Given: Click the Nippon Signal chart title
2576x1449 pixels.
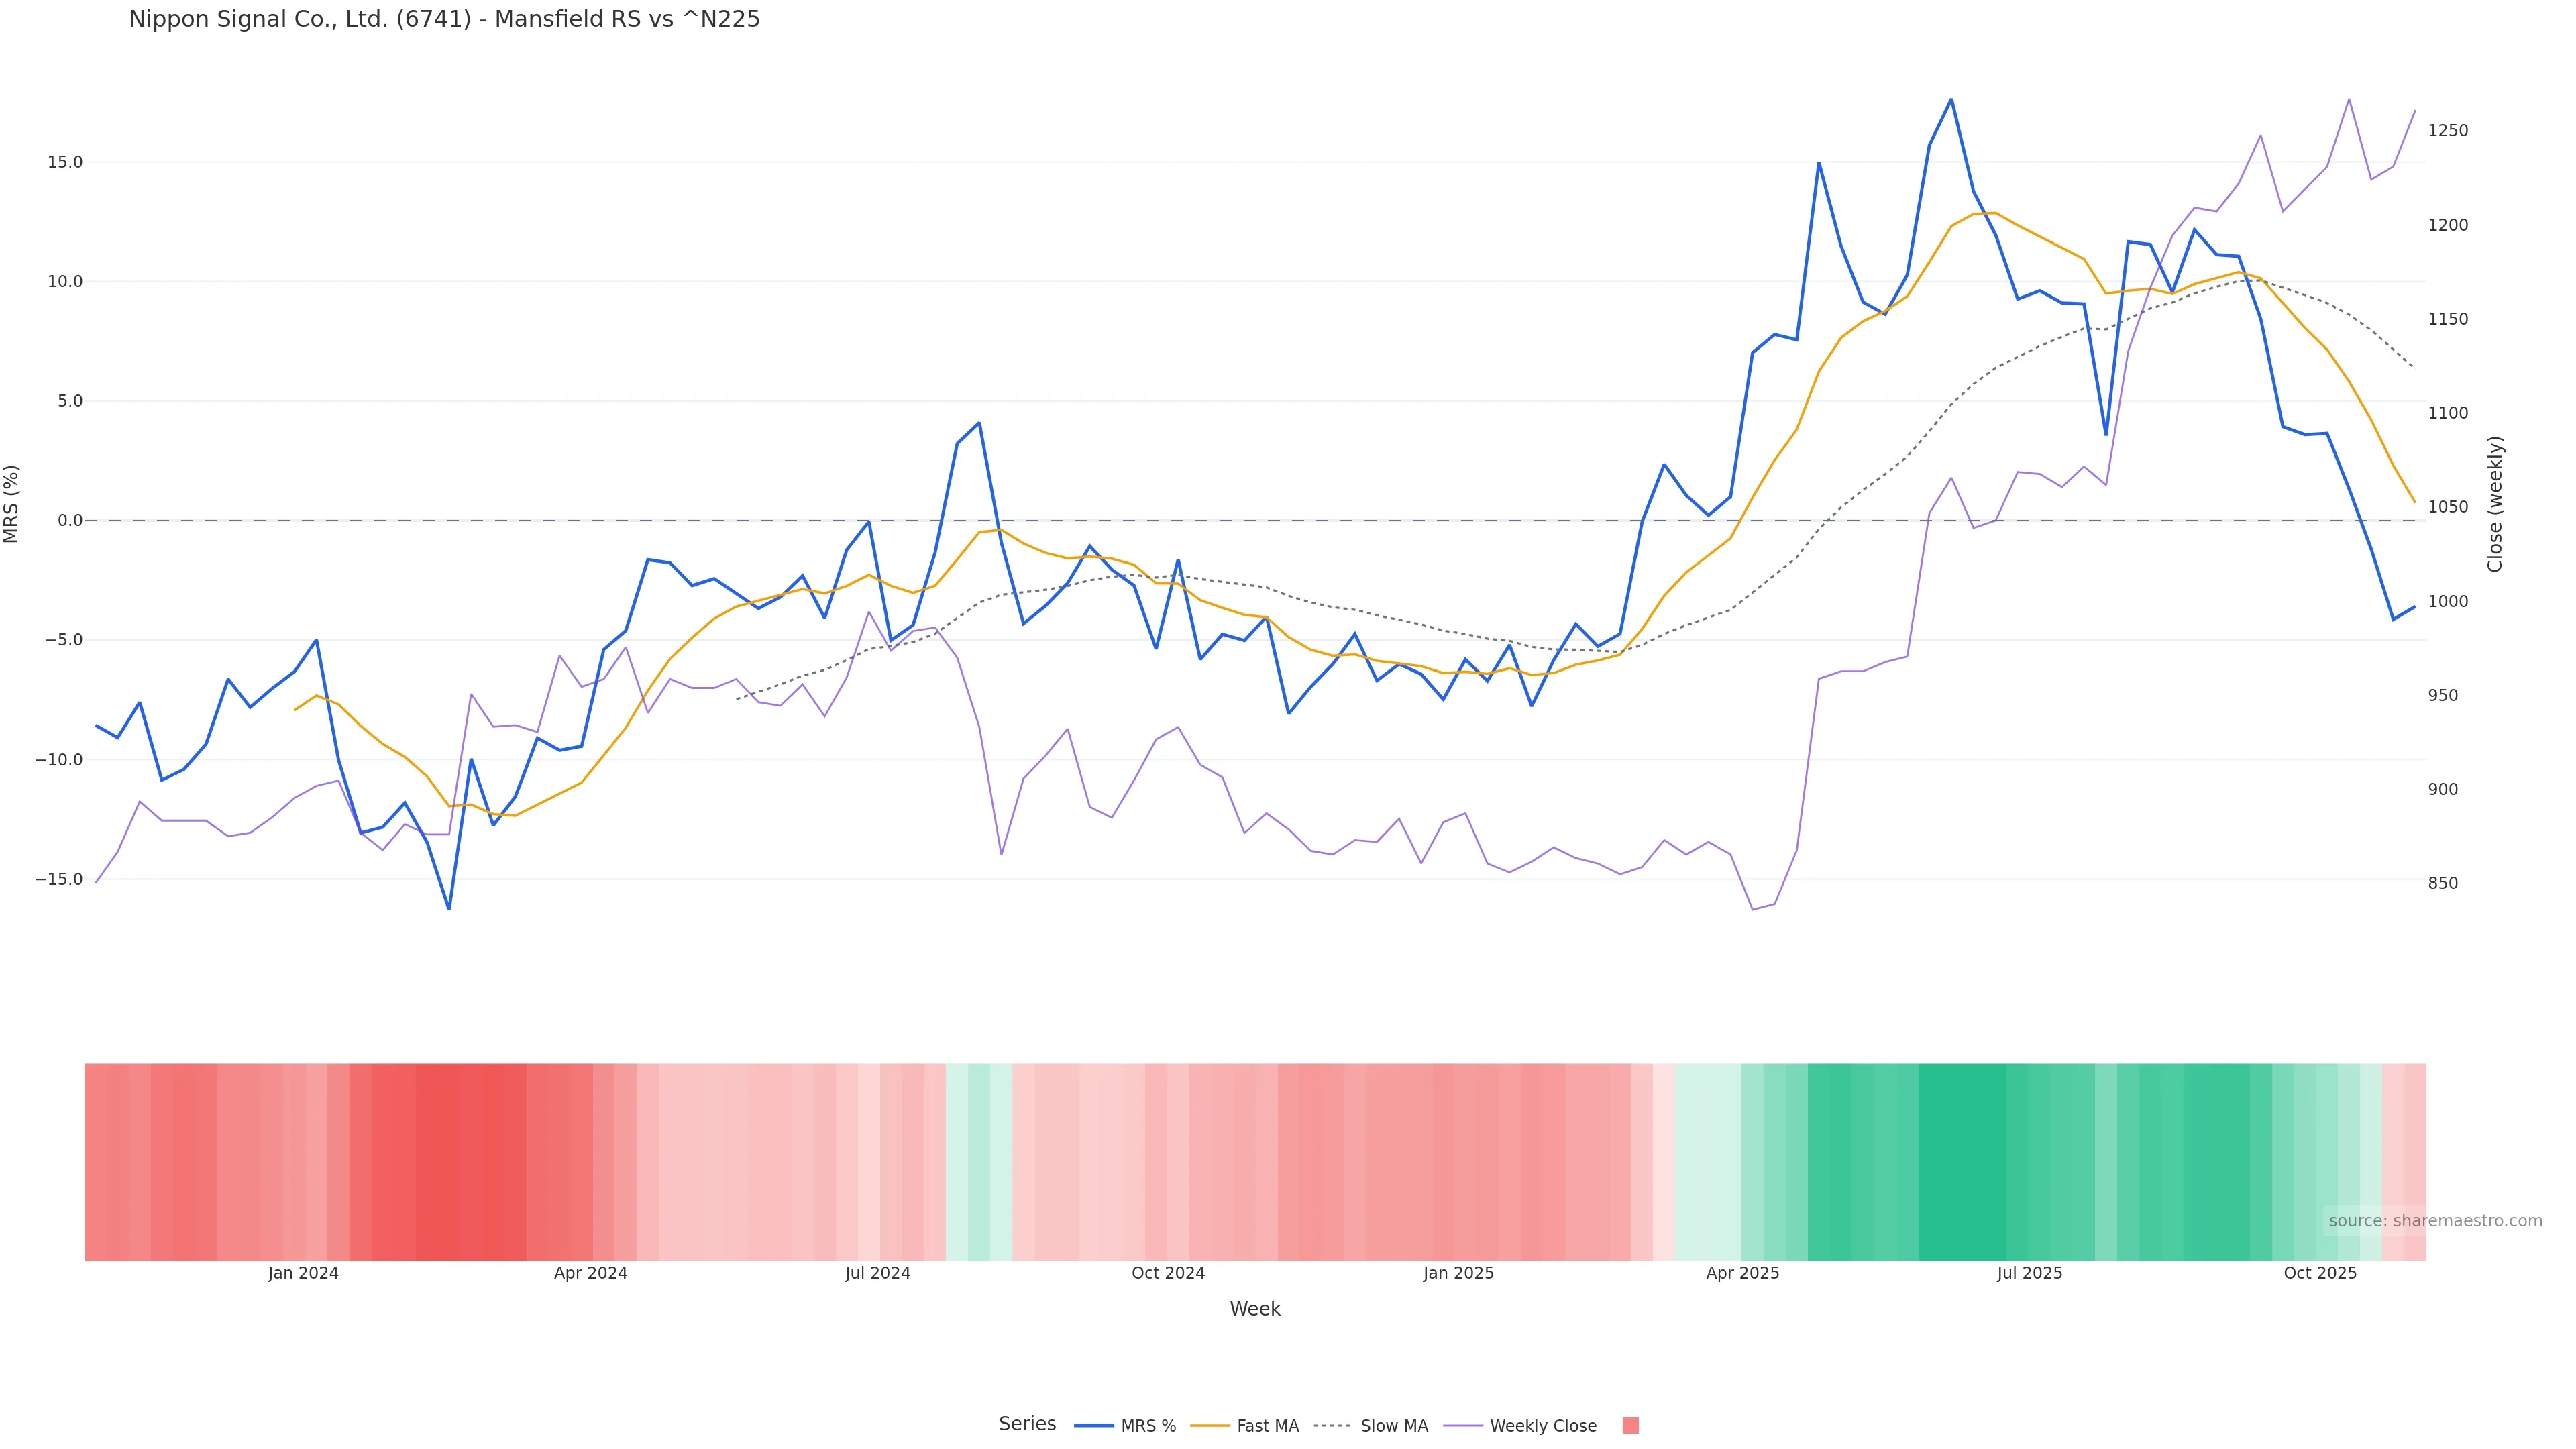Looking at the screenshot, I should (x=444, y=20).
